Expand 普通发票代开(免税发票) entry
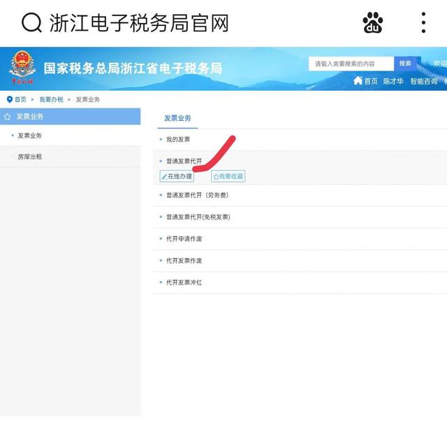The width and height of the screenshot is (447, 423). pos(198,217)
